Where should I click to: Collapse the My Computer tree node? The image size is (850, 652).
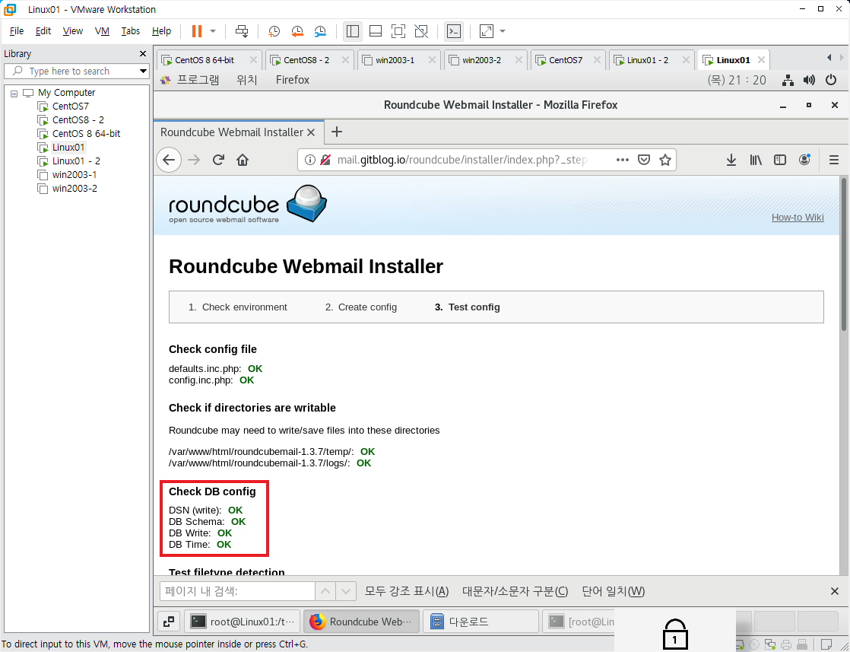click(x=14, y=94)
